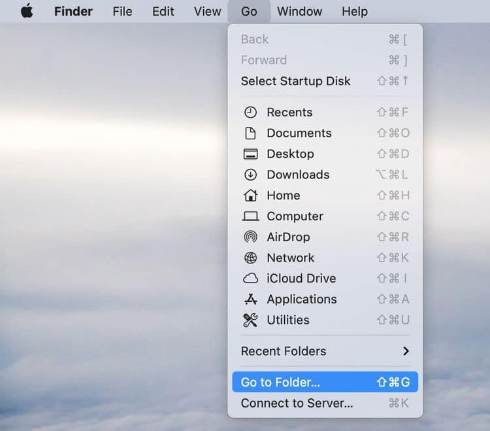Click the Network globe icon
Image resolution: width=490 pixels, height=431 pixels.
pos(250,258)
